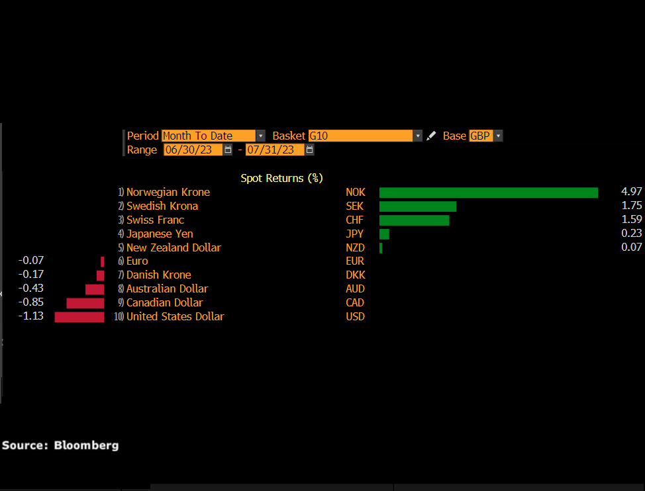Select the Swedish Krona row

point(162,206)
